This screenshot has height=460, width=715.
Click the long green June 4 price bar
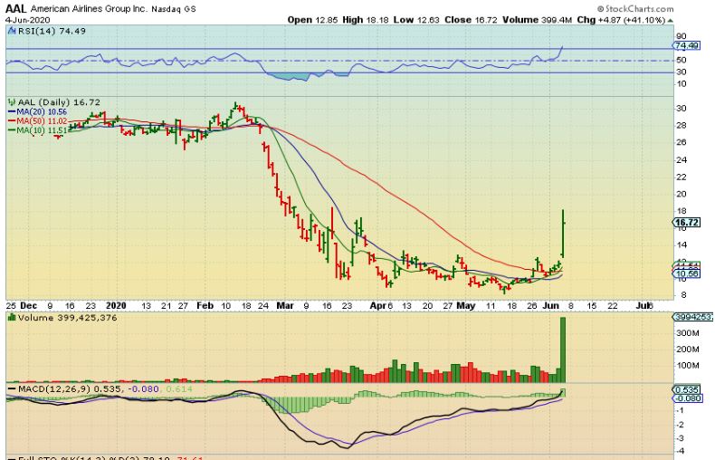564,234
